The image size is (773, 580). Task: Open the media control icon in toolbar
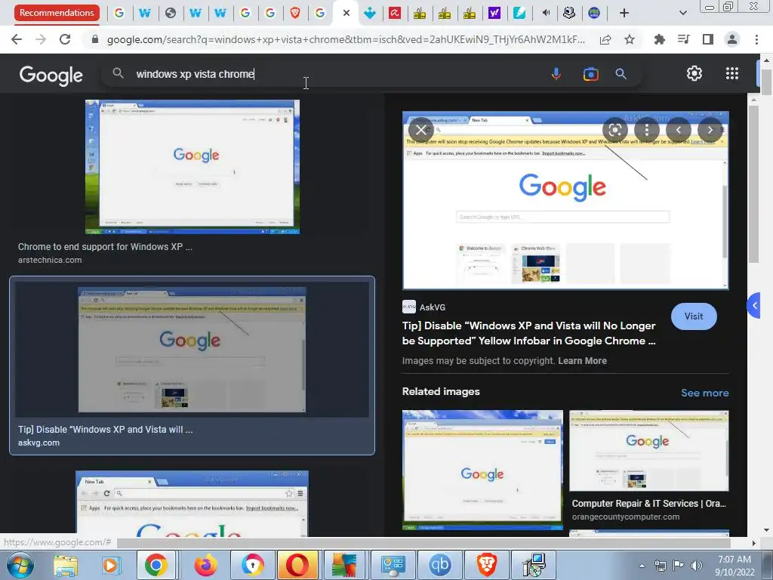683,39
